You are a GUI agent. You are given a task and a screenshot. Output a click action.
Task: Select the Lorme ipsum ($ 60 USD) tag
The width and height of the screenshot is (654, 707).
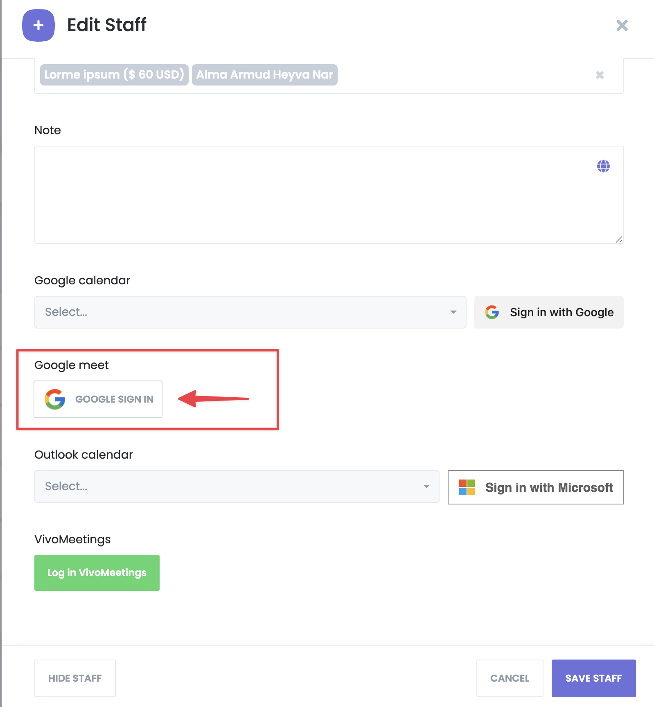114,75
